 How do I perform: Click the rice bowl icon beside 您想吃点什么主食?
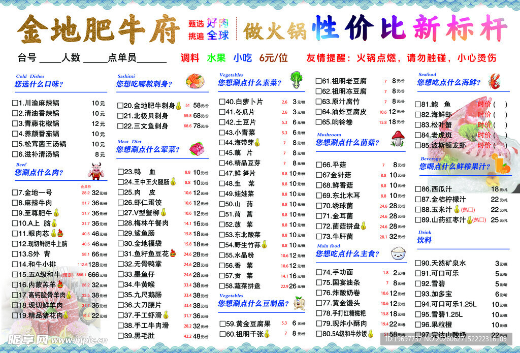(398, 253)
